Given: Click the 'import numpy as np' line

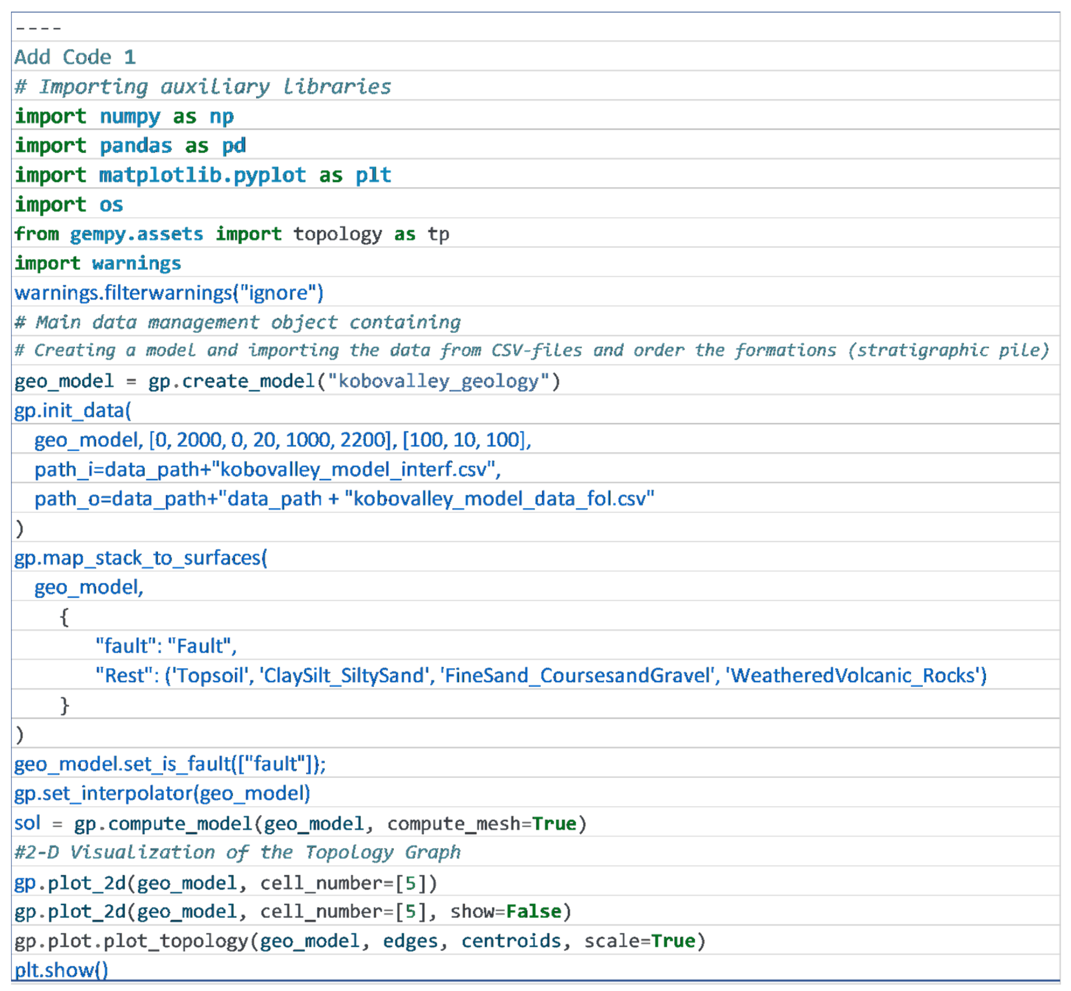Looking at the screenshot, I should coord(124,116).
